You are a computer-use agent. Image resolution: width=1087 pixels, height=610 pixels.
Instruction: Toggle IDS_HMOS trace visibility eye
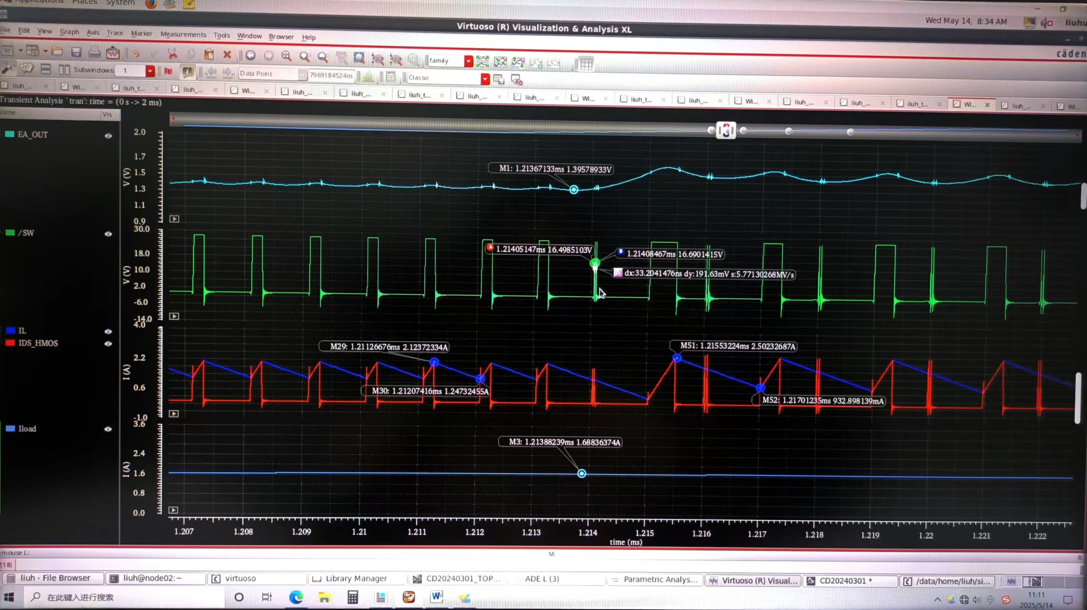[x=108, y=344]
